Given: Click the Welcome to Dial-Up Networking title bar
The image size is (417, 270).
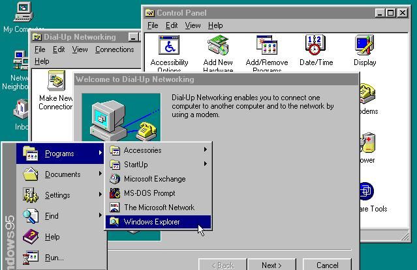Looking at the screenshot, I should tap(217, 79).
